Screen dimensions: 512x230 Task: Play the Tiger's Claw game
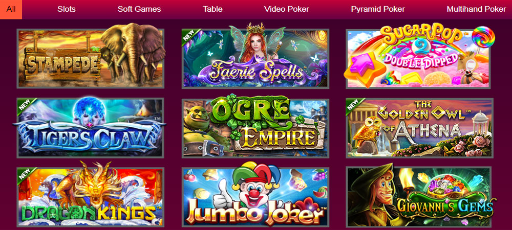[x=91, y=128]
